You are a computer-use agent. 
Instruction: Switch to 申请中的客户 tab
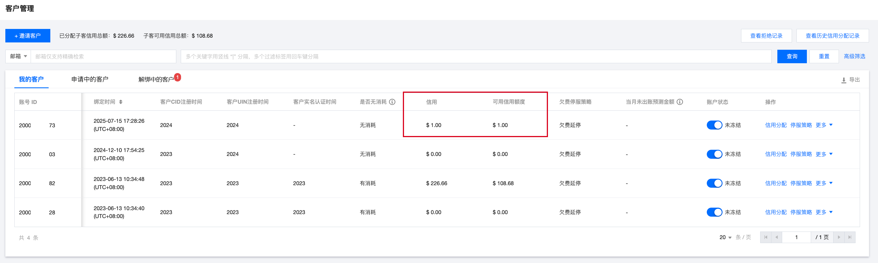coord(90,79)
